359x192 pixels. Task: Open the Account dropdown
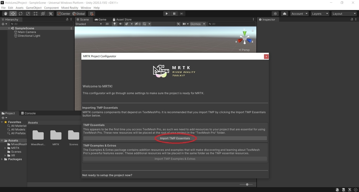click(299, 14)
